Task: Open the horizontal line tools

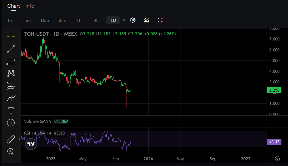Action: coord(11,61)
